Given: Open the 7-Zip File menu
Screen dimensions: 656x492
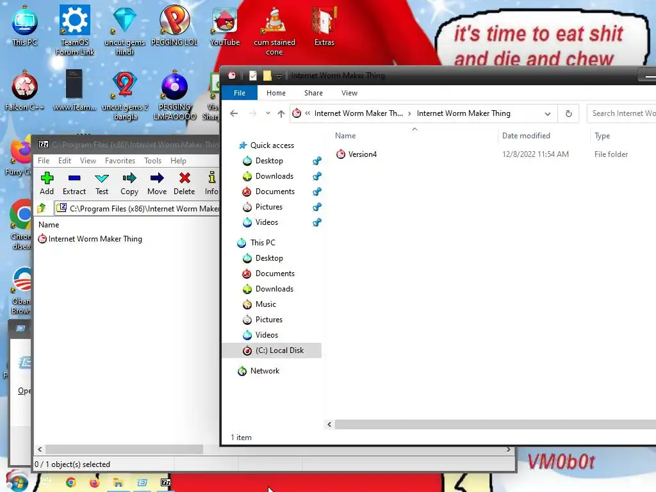Looking at the screenshot, I should click(x=44, y=161).
